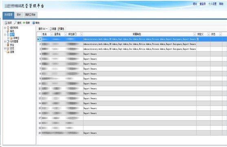Image resolution: width=227 pixels, height=147 pixels.
Task: Open the 个人设置 personal settings link
Action: tap(212, 4)
